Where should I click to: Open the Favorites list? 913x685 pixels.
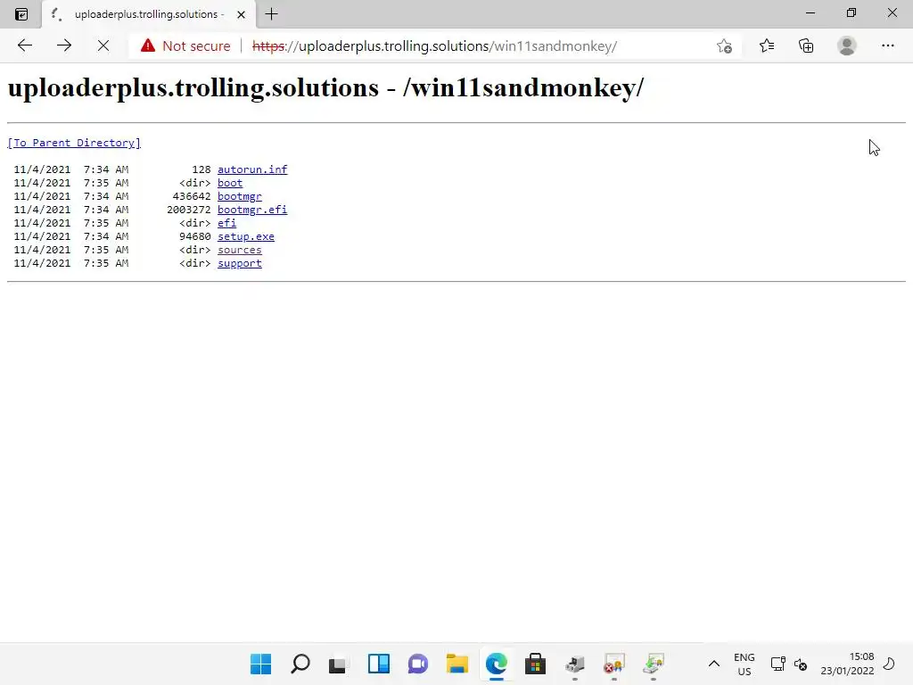767,45
